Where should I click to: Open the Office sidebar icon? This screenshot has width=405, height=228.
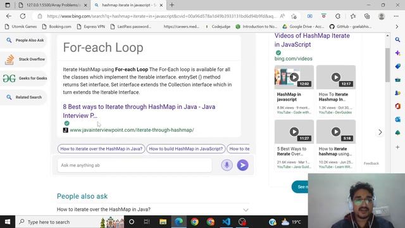click(397, 106)
